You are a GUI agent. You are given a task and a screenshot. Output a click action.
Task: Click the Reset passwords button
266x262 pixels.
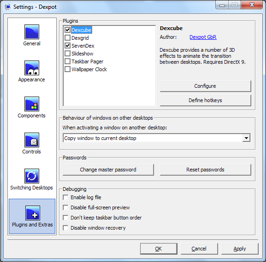pos(206,170)
